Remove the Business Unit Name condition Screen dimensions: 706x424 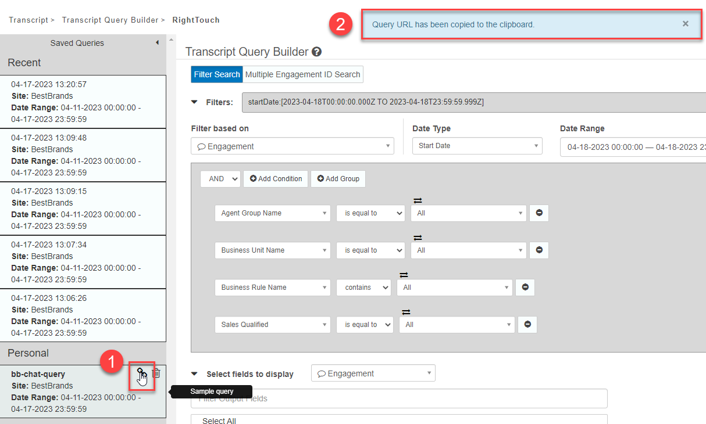(x=539, y=250)
